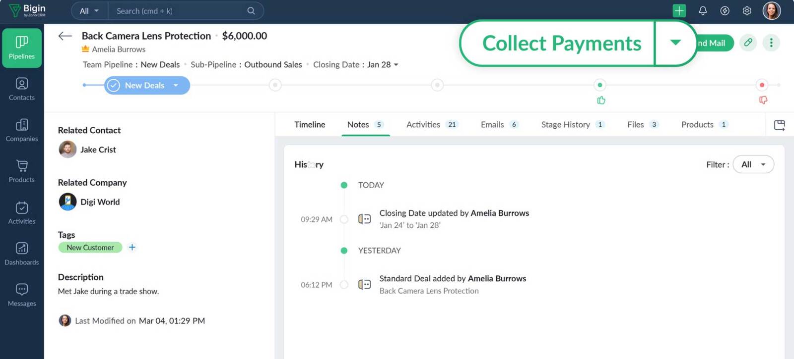Click the New Customer tag

point(90,248)
